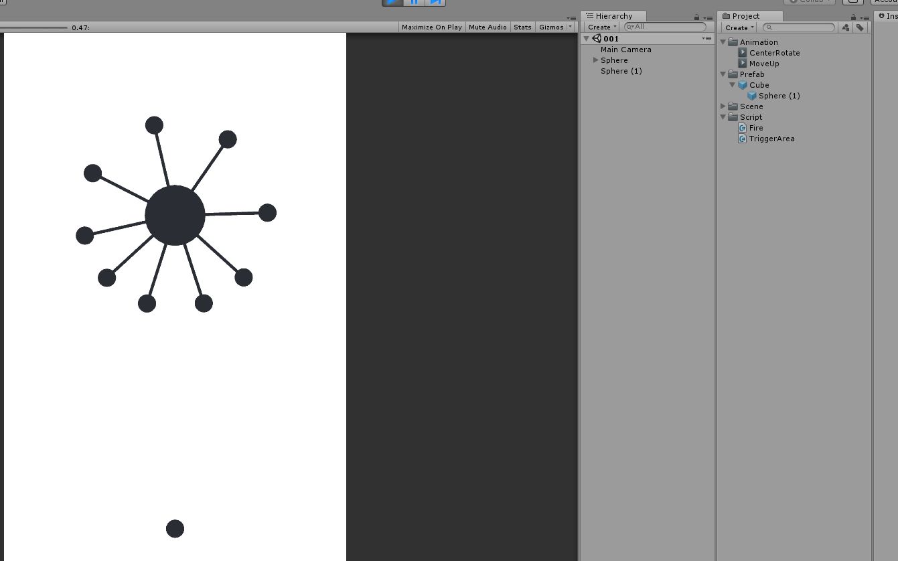Click the Cube prefab icon
898x561 pixels.
tap(743, 85)
